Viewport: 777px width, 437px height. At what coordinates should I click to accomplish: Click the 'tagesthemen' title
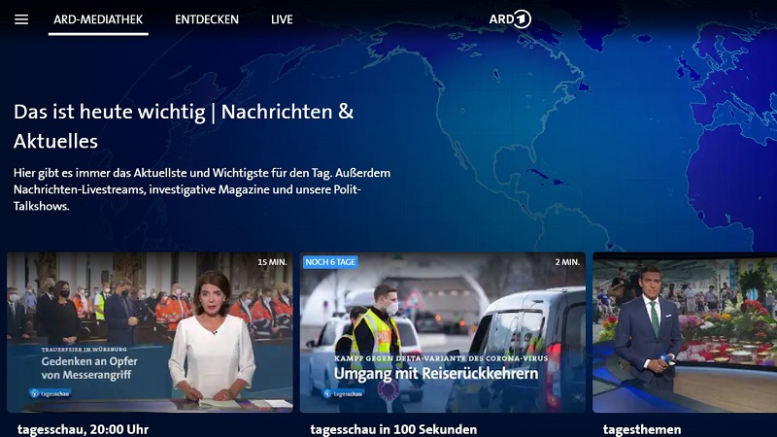pyautogui.click(x=642, y=429)
